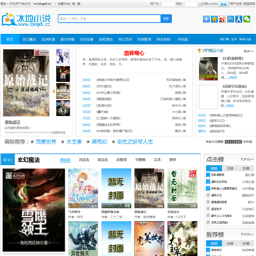Switch to 总推荐 tab in 玄幻魔法
Viewport: 256px width, 256px height.
tap(122, 160)
